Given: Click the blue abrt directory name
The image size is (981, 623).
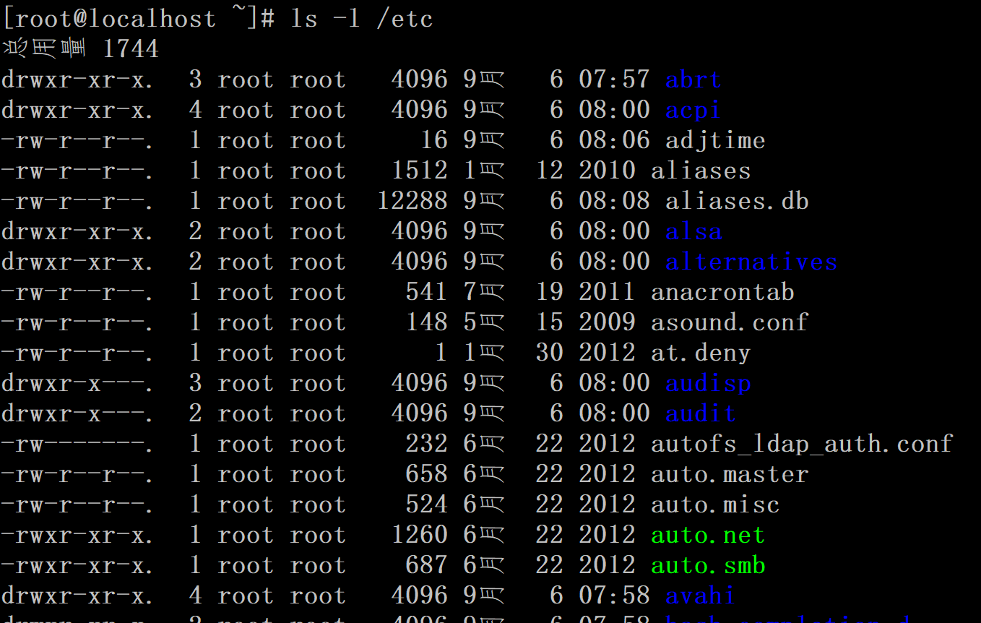Looking at the screenshot, I should pyautogui.click(x=693, y=80).
